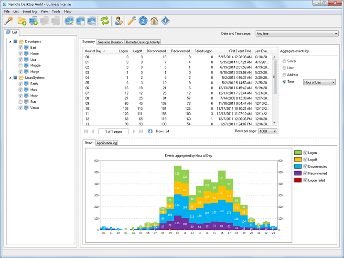Launch the wizard wand tool
This screenshot has height=258, width=344.
tap(9, 21)
